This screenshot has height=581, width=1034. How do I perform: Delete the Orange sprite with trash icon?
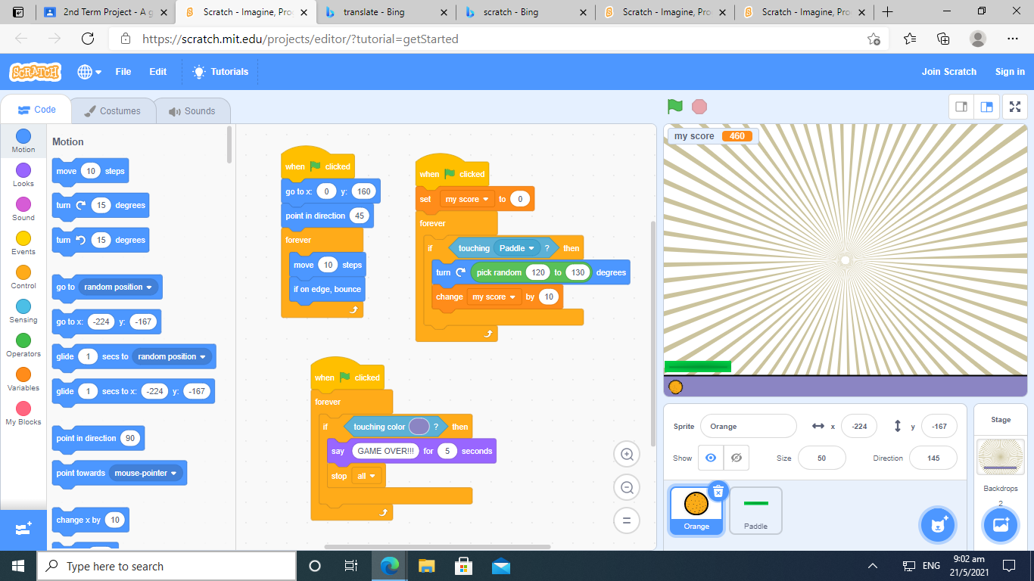point(718,492)
